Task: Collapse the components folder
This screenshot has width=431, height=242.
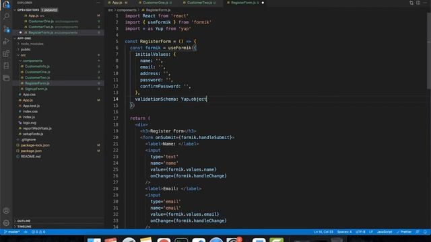Action: [32, 61]
